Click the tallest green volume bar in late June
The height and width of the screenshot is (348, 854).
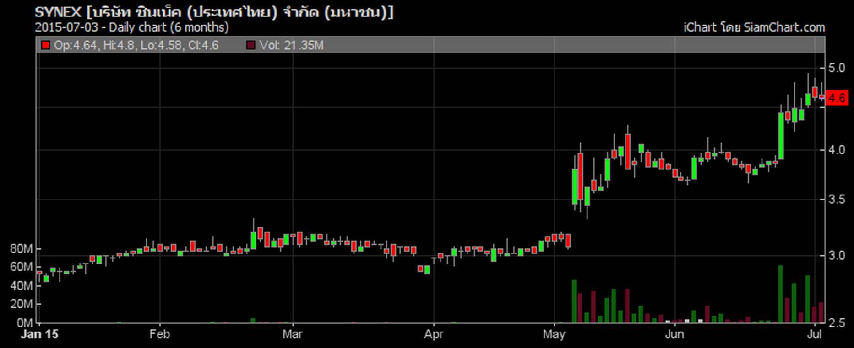pyautogui.click(x=781, y=294)
